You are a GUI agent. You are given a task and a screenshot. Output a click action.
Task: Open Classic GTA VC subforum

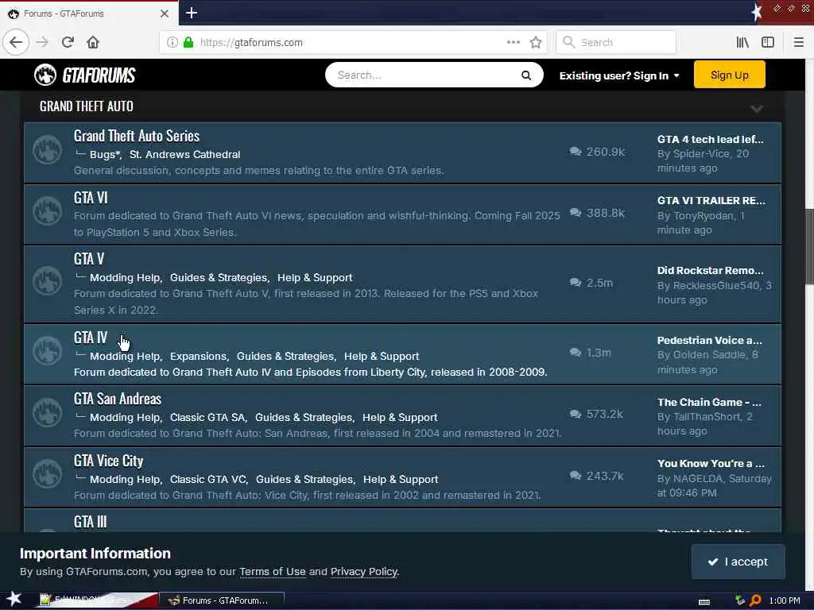tap(209, 479)
